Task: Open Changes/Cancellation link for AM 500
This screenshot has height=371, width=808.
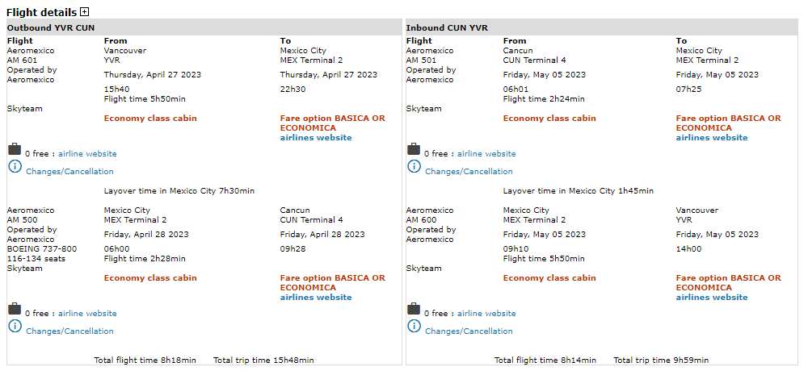Action: click(69, 331)
